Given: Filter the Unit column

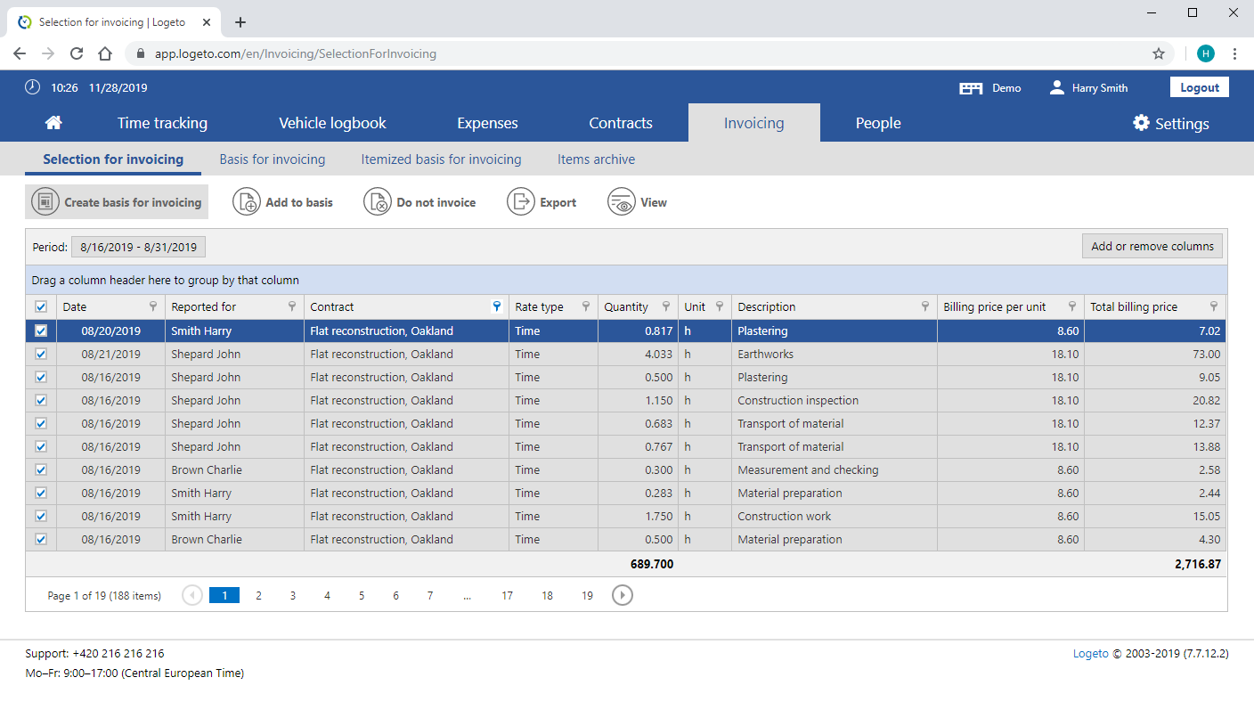Looking at the screenshot, I should point(720,306).
